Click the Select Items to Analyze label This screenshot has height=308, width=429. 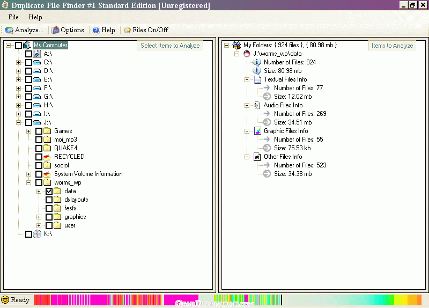click(170, 46)
